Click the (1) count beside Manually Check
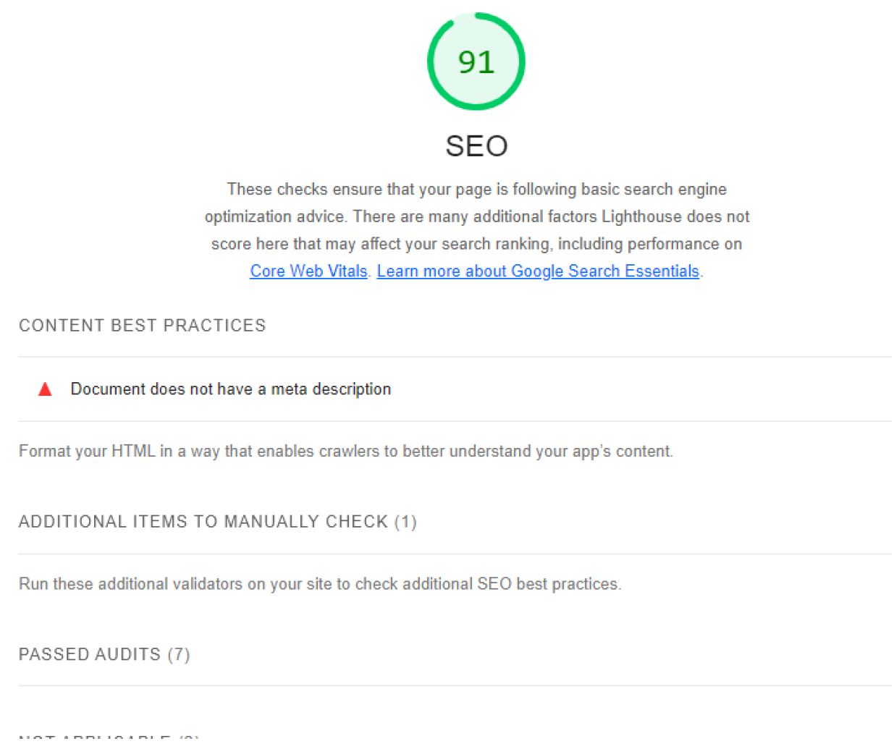 tap(405, 522)
